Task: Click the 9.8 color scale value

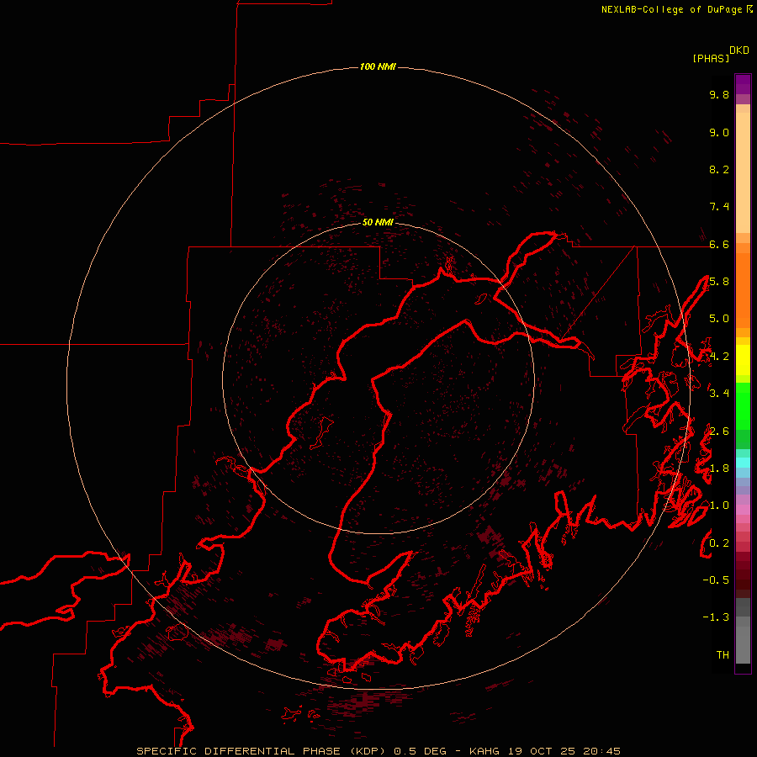Action: 719,94
